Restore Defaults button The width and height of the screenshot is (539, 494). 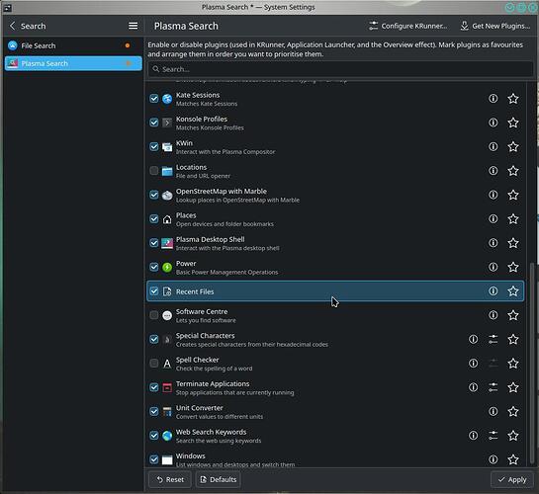[218, 479]
